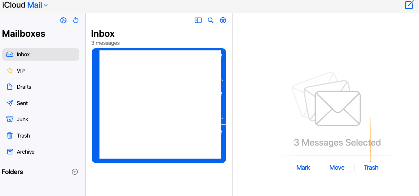Open mail settings gear icon
Screen dimensions: 419x196
[63, 20]
